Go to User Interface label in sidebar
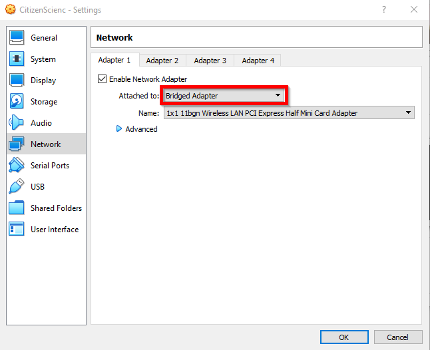The height and width of the screenshot is (350, 430). (55, 230)
